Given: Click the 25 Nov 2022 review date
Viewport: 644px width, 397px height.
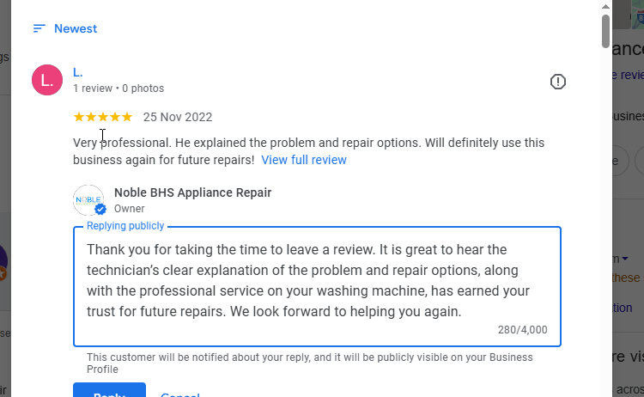Looking at the screenshot, I should 178,117.
